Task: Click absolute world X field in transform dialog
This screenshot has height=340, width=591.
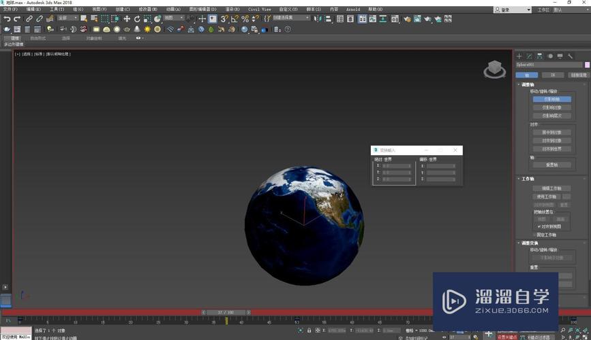Action: tap(397, 166)
